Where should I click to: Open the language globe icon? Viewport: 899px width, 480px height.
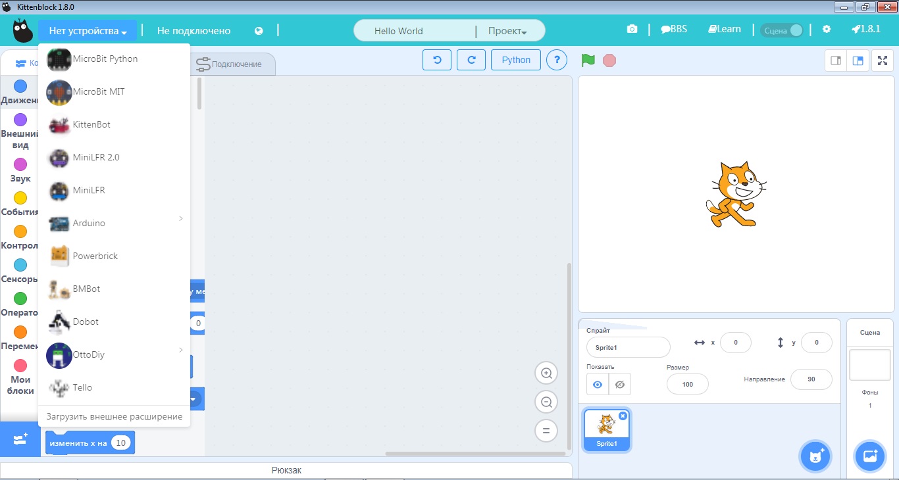pos(259,31)
